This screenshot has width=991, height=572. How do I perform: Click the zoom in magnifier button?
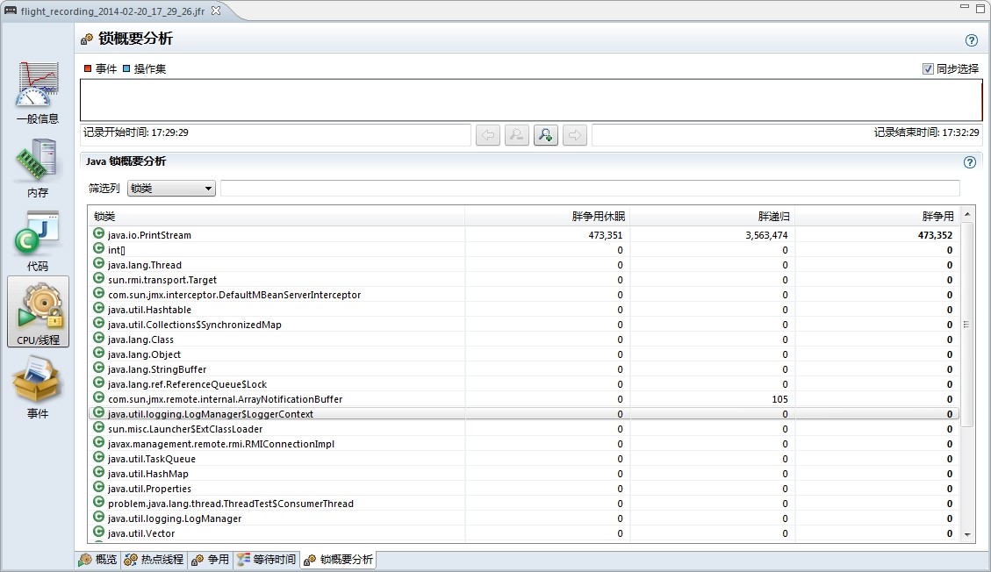point(545,135)
